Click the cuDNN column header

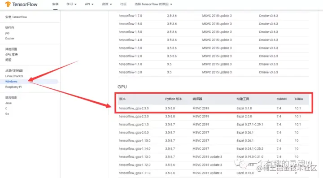[x=281, y=99]
